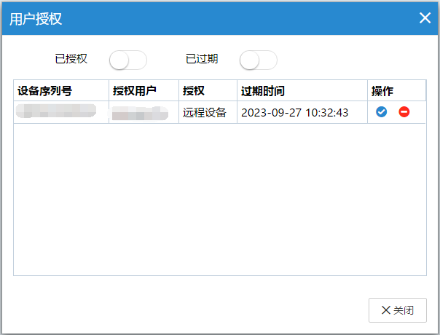Click the 已授权 label text
Screen dimensions: 440x335
(71, 60)
